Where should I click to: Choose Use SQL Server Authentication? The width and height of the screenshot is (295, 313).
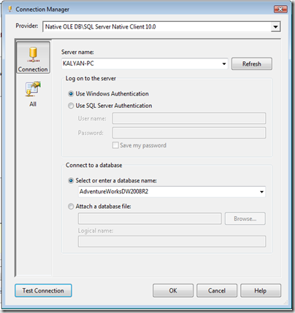71,106
